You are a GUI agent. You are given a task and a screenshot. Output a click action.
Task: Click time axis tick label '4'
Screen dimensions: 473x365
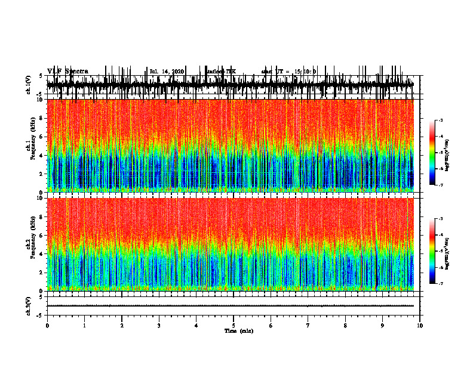(196, 326)
